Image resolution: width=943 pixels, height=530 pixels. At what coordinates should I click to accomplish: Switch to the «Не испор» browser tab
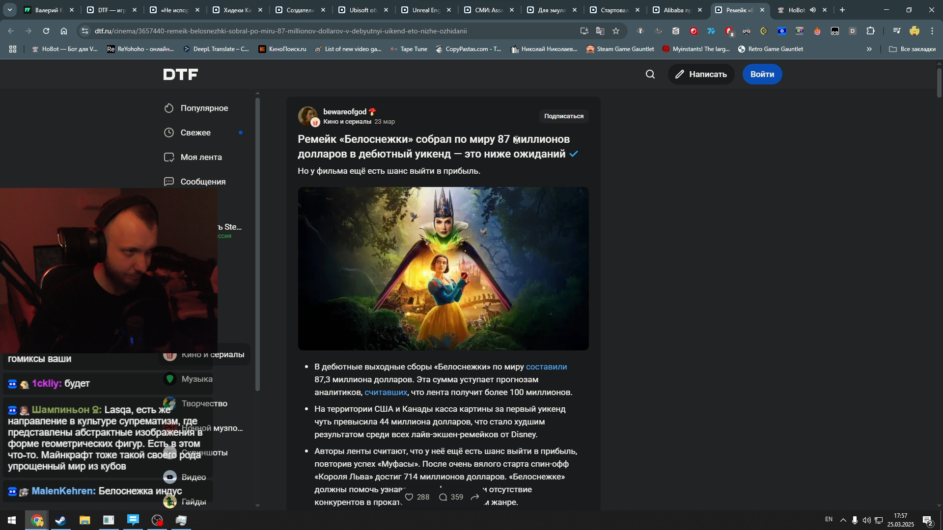click(x=173, y=10)
